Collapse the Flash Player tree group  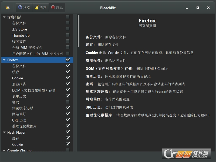pos(4,132)
